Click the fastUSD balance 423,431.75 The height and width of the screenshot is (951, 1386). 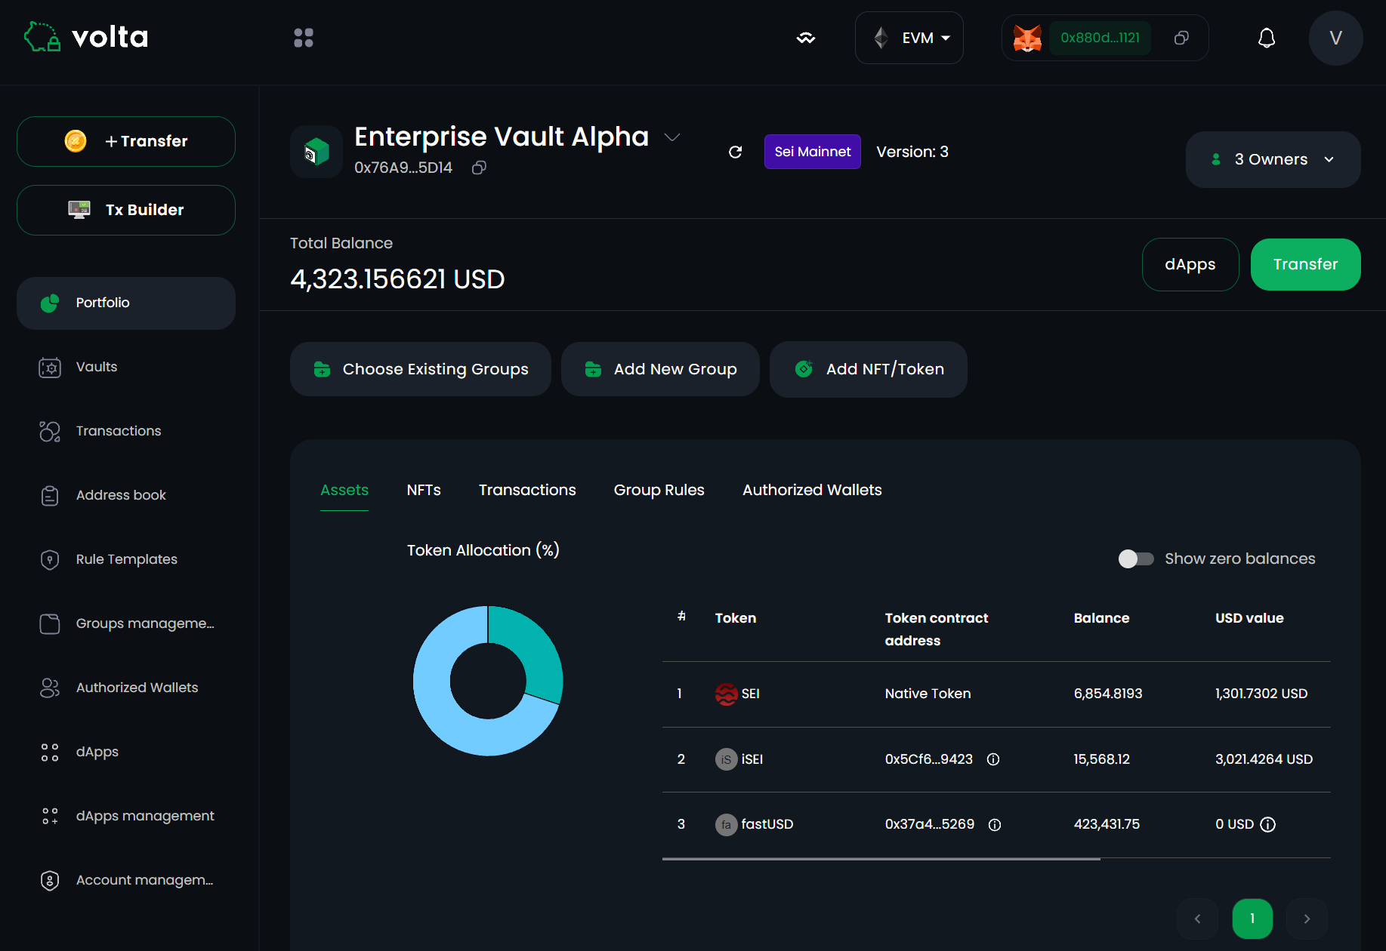tap(1107, 824)
